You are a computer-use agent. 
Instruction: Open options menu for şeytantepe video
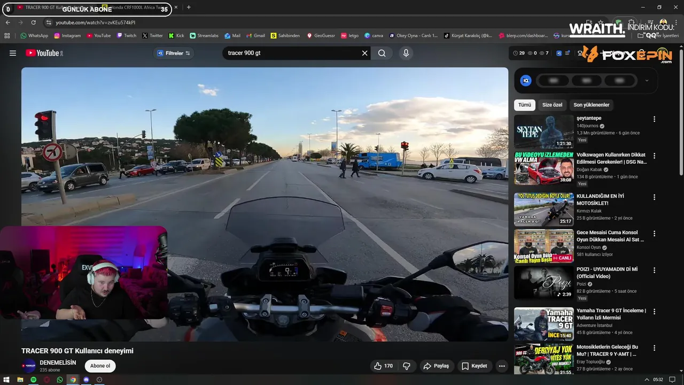654,119
